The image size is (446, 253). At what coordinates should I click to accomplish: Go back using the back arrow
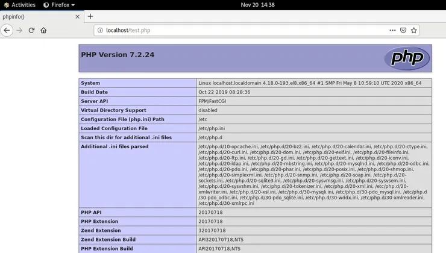click(x=7, y=30)
